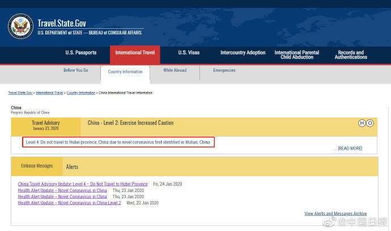391x231 pixels.
Task: Switch to the Before You Go tab
Action: point(76,70)
